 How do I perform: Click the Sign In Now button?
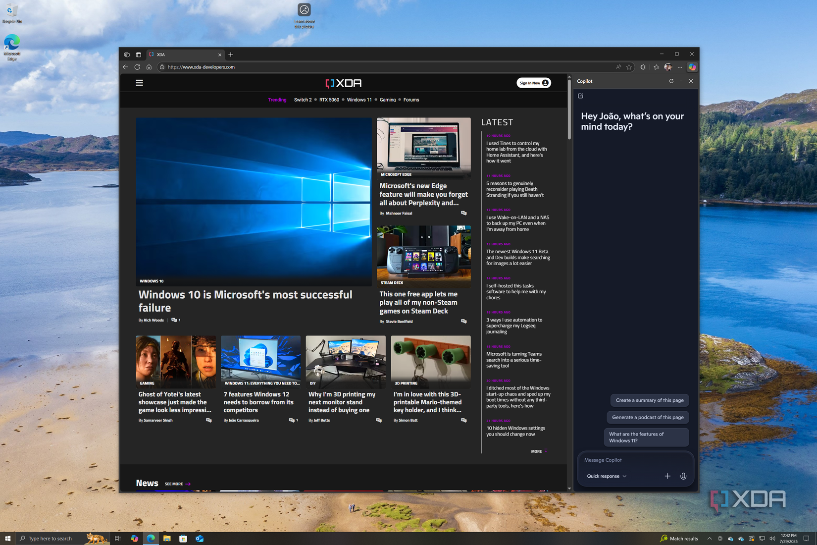click(x=533, y=83)
